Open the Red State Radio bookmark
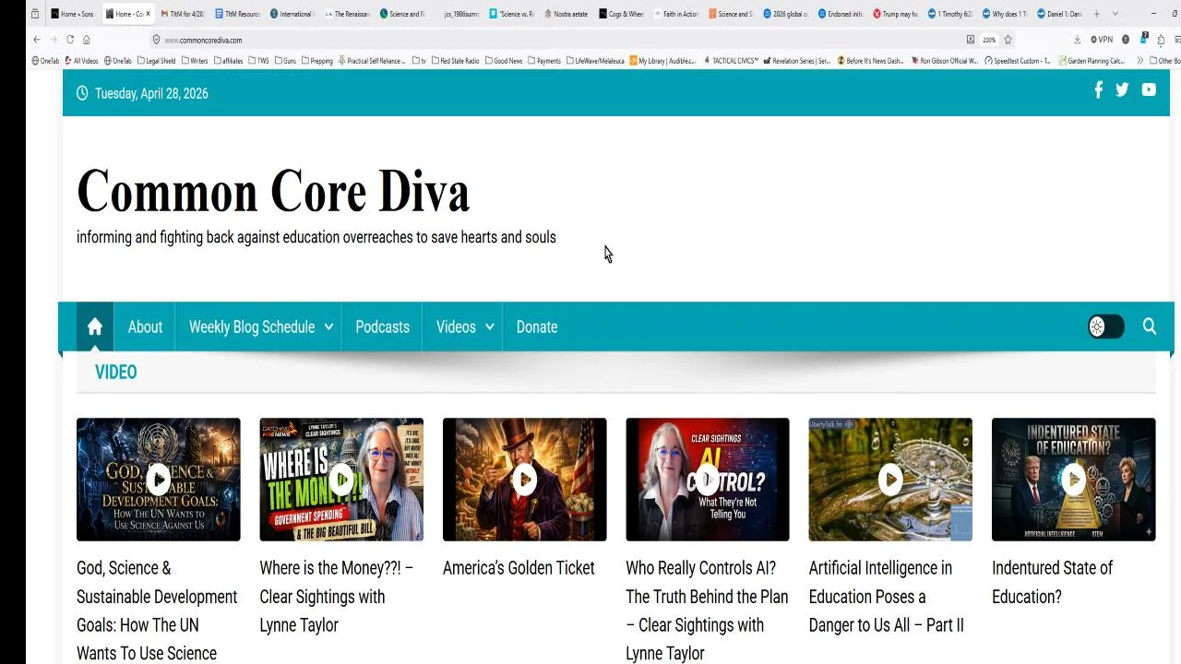 (455, 61)
